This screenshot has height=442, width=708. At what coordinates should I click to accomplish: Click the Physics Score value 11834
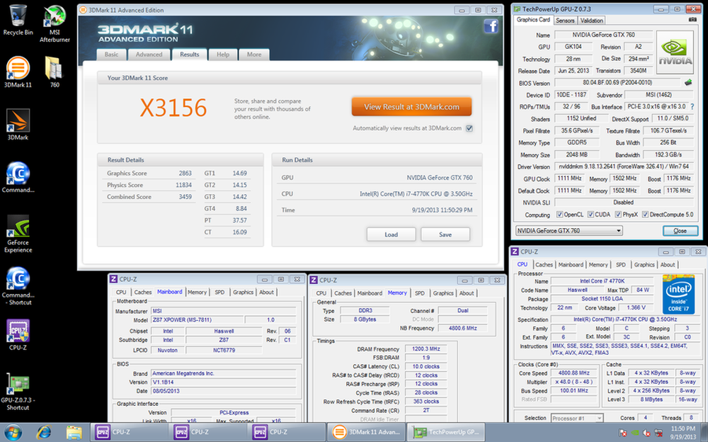[184, 185]
